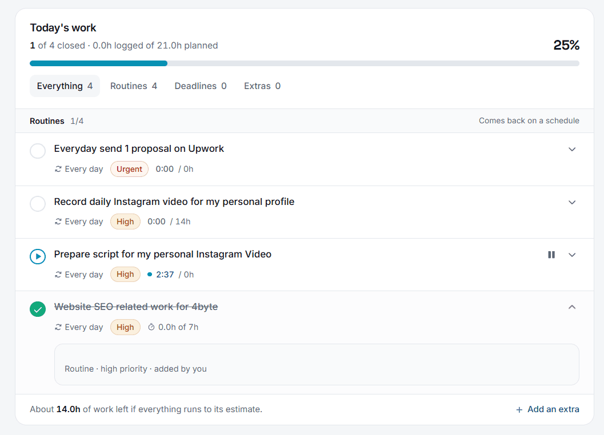This screenshot has height=435, width=604.
Task: Select the Everything tab
Action: [65, 86]
